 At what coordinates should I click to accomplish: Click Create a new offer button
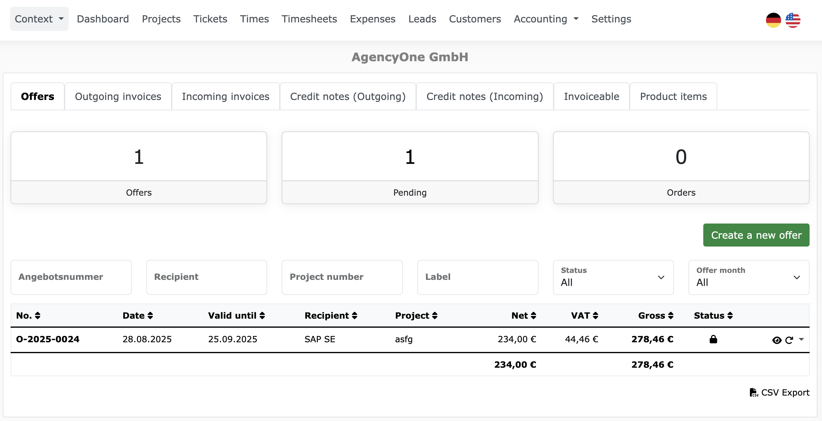pos(756,235)
